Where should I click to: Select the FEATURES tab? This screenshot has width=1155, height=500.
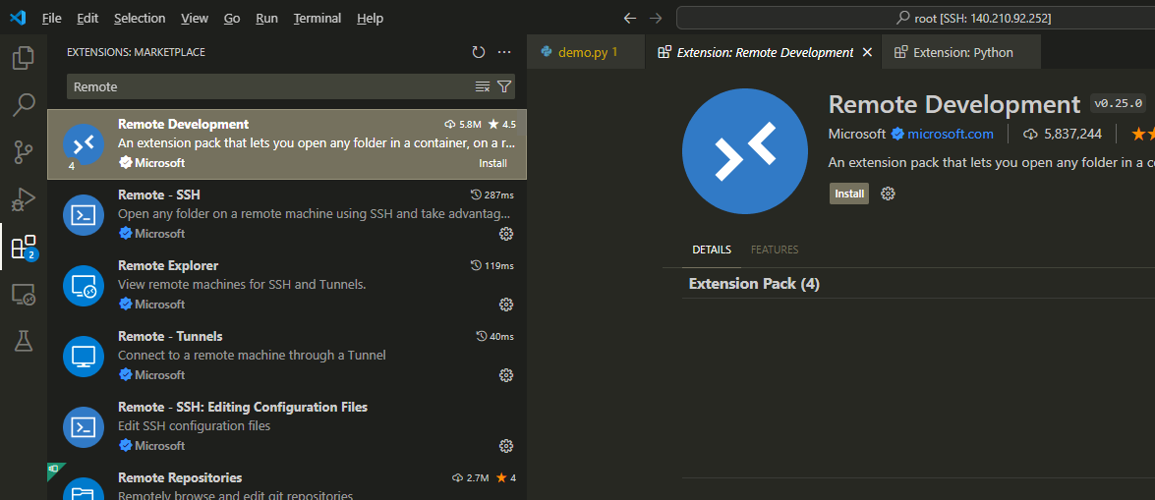(775, 250)
